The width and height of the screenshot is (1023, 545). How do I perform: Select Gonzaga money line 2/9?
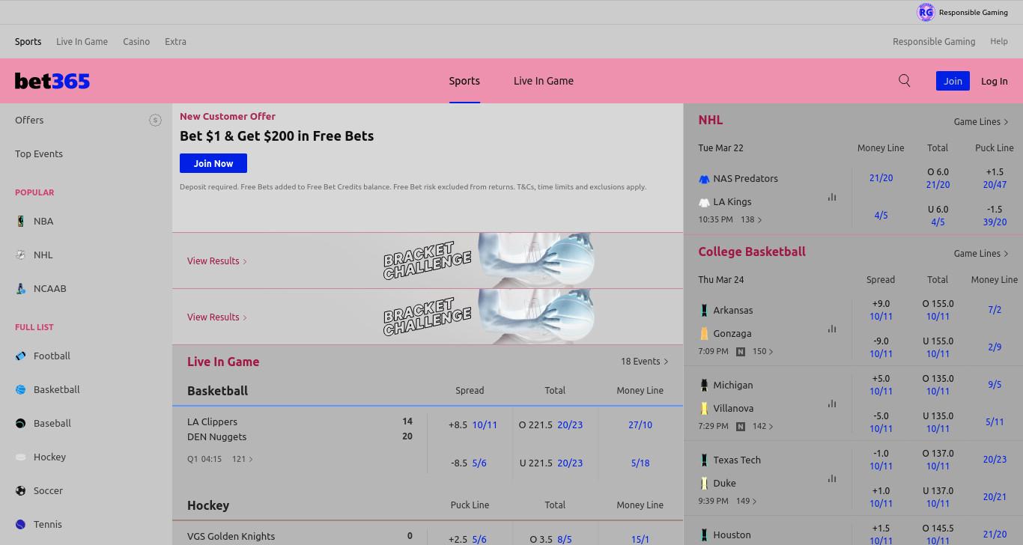coord(995,347)
